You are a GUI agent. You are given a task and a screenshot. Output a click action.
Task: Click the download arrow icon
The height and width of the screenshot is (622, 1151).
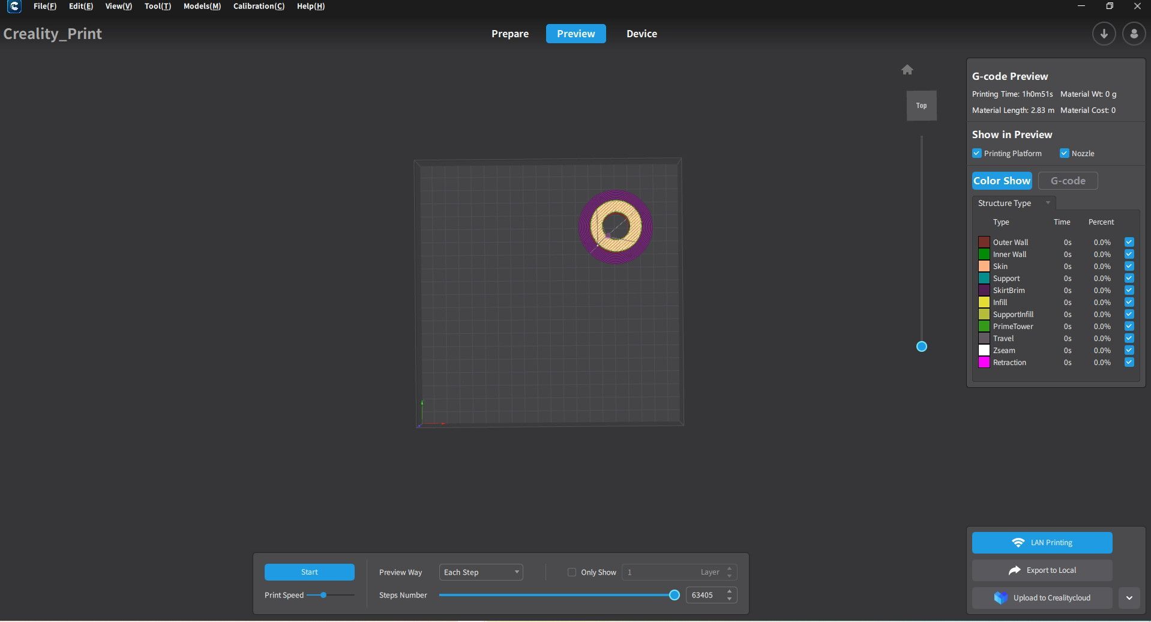(x=1104, y=34)
